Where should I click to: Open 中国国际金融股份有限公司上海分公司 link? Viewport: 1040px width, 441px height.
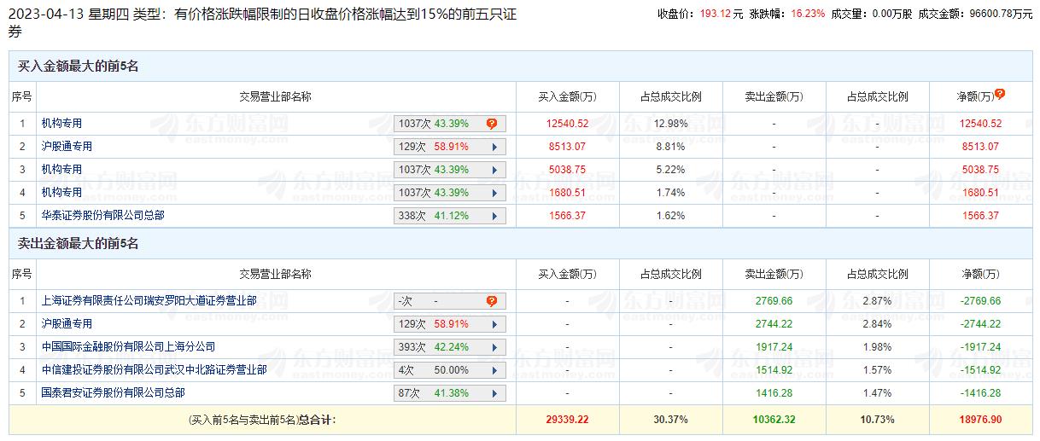[128, 347]
